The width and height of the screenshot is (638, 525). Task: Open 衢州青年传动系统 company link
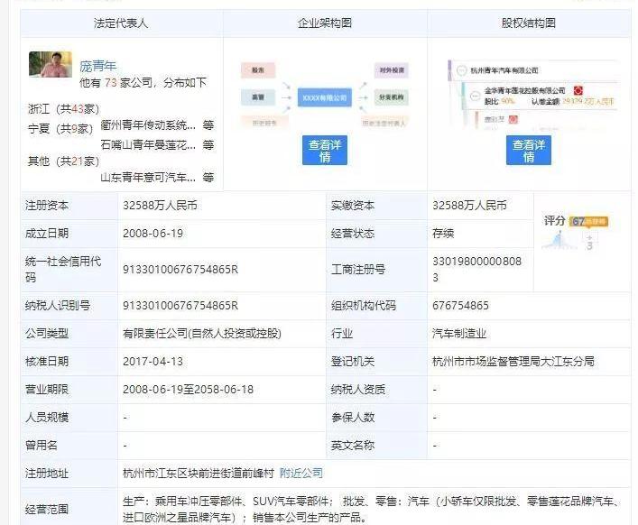pos(147,125)
